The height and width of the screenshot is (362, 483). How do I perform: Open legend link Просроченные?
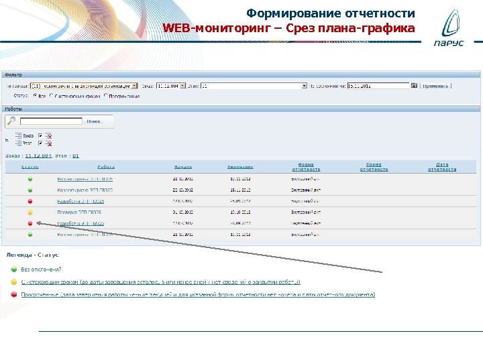pyautogui.click(x=198, y=294)
